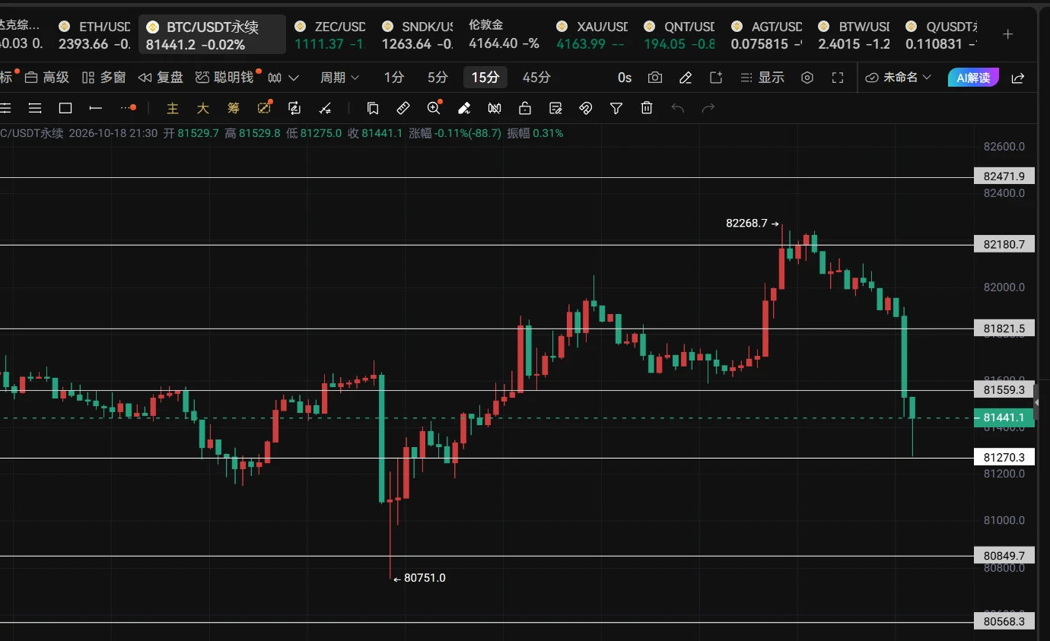Viewport: 1050px width, 641px height.
Task: Open the 复盘 replay mode
Action: point(161,78)
